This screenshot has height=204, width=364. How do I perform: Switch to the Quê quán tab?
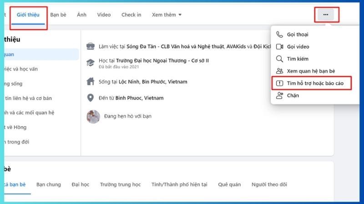click(229, 185)
